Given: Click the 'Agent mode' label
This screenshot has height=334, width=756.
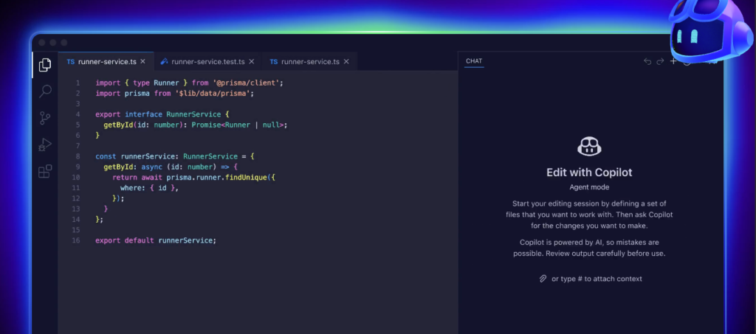Looking at the screenshot, I should 589,187.
